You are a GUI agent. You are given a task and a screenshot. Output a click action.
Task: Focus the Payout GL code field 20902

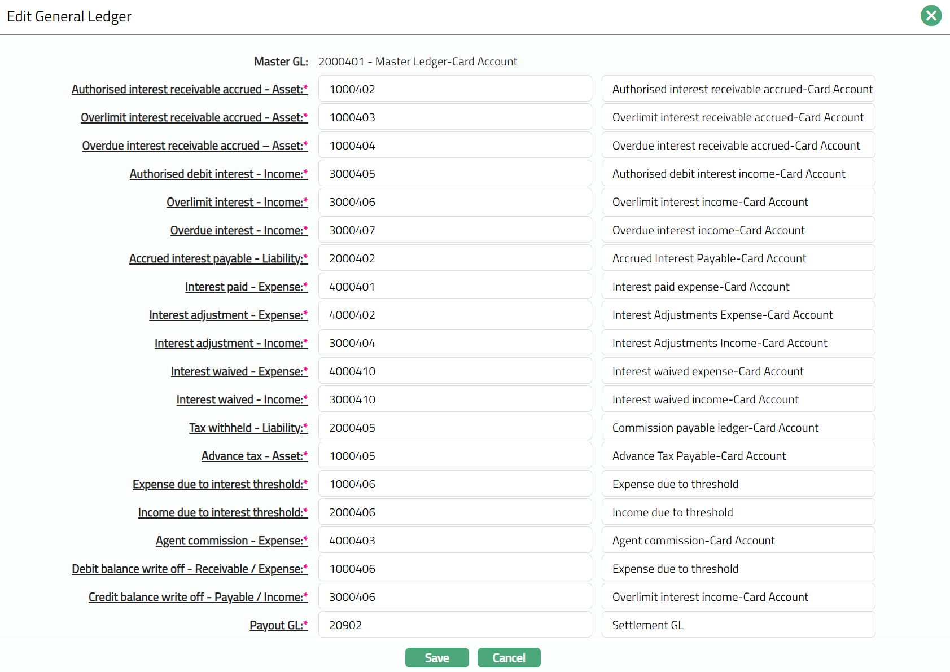point(454,625)
